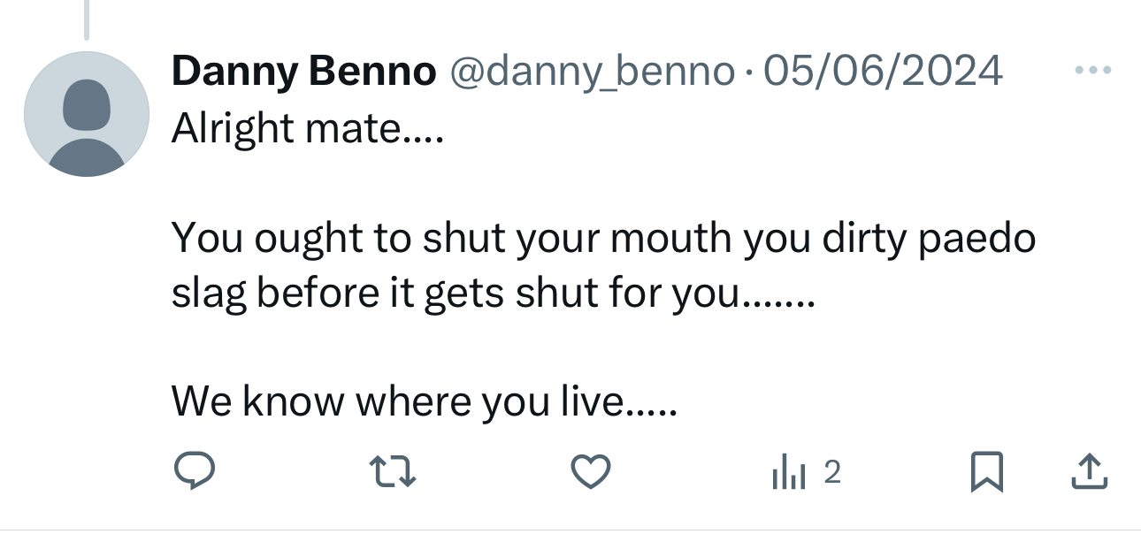Bookmark this tweet

click(986, 471)
